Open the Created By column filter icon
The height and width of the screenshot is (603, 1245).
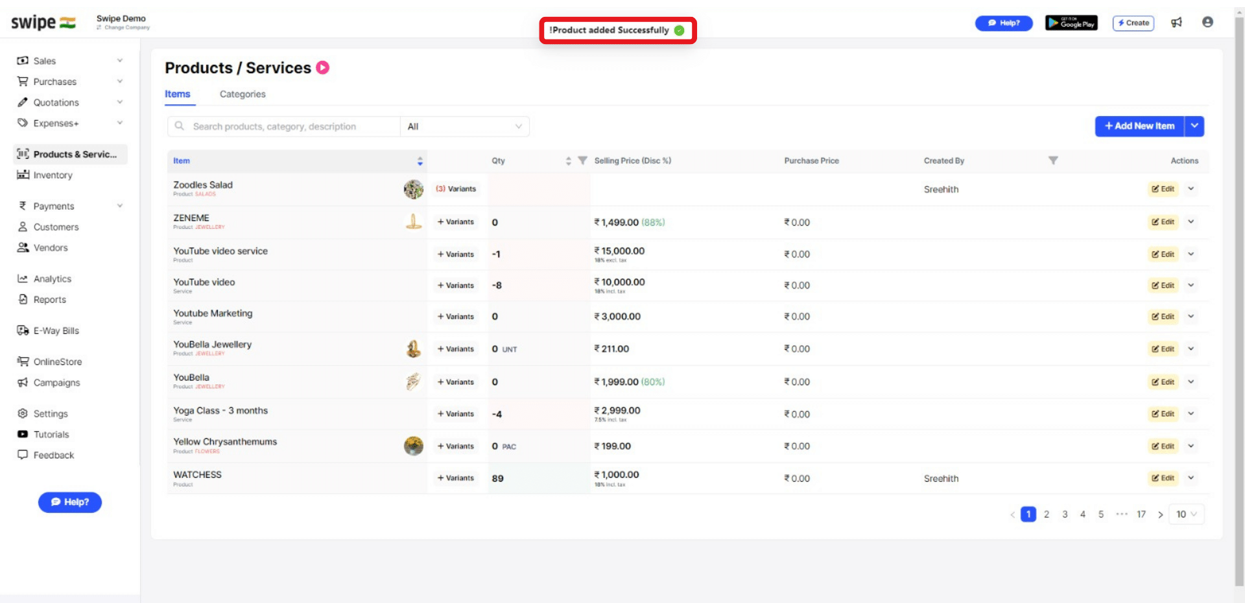coord(1054,160)
